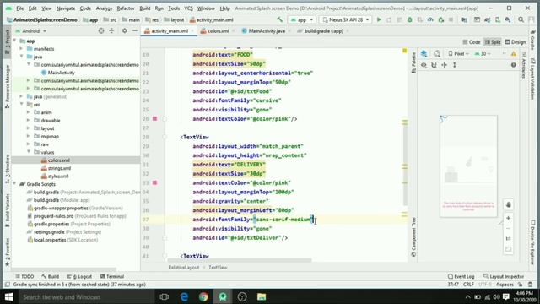Switch editor to Split view mode
540x304 pixels.
point(493,42)
